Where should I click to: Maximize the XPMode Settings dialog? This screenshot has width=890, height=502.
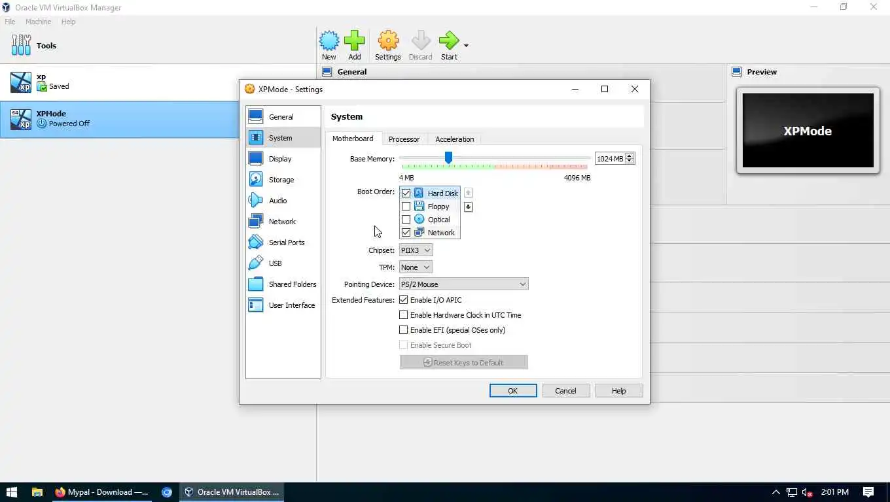coord(605,89)
